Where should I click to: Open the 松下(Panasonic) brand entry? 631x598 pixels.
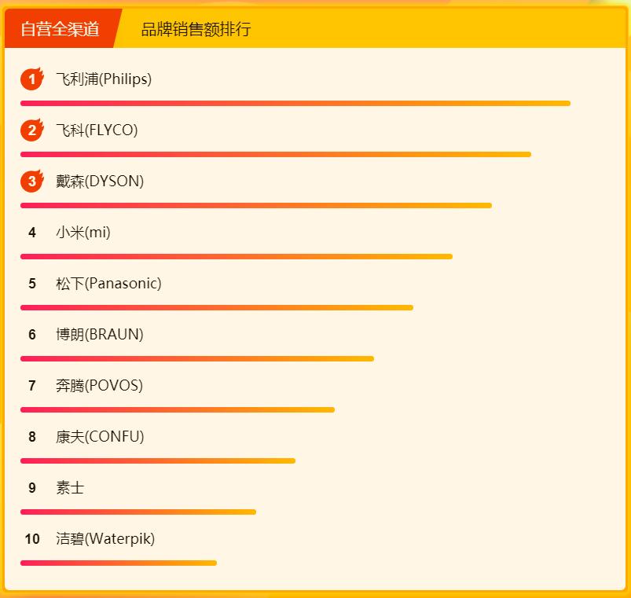108,284
